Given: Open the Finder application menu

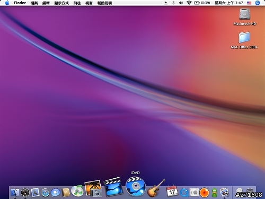Looking at the screenshot, I should pyautogui.click(x=20, y=3).
